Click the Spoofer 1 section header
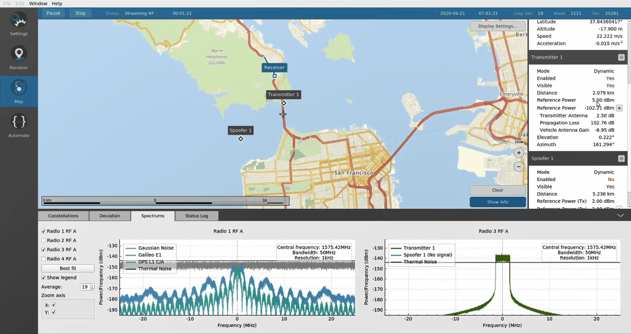Viewport: 631px width, 334px height. pos(578,158)
